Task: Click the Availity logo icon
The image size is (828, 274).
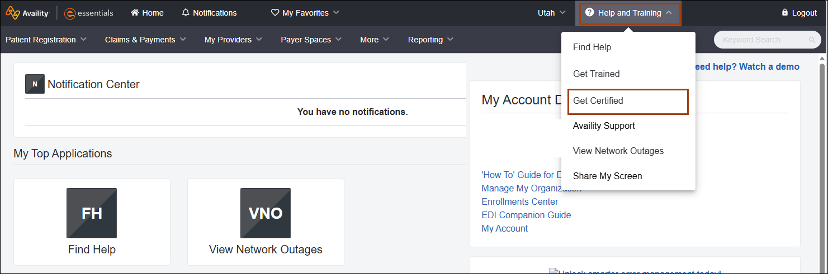Action: coord(13,13)
